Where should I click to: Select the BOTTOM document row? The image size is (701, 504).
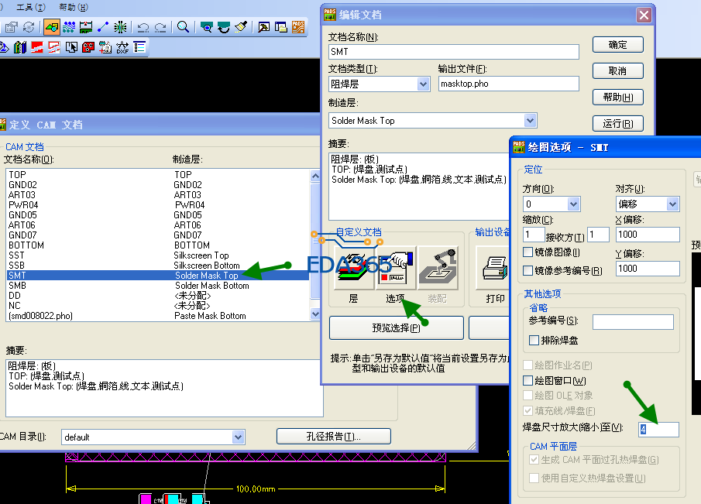click(157, 245)
